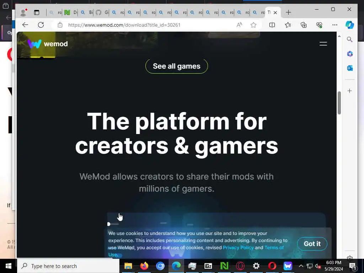Screen dimensions: 364x273
Task: View site information lock icon
Action: [60, 25]
